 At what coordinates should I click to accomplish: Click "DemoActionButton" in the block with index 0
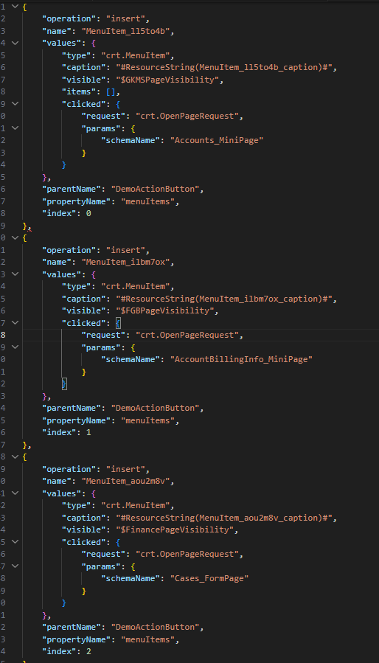155,190
